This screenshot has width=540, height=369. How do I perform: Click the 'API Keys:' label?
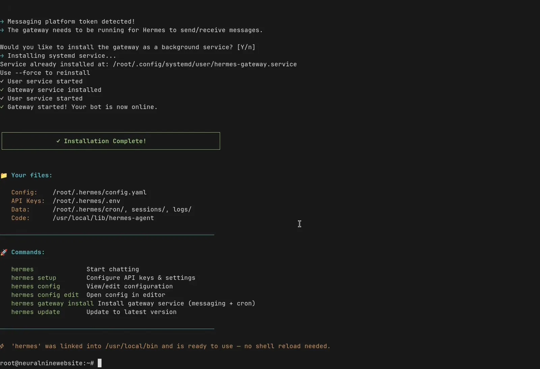pos(28,201)
